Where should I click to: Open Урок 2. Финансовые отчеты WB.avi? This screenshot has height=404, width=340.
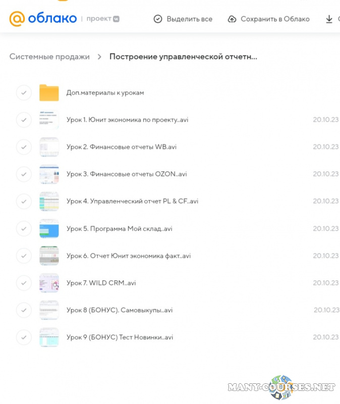point(121,147)
